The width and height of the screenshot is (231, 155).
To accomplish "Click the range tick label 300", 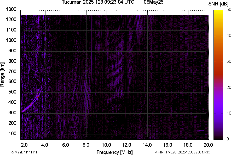I will pos(12,113).
